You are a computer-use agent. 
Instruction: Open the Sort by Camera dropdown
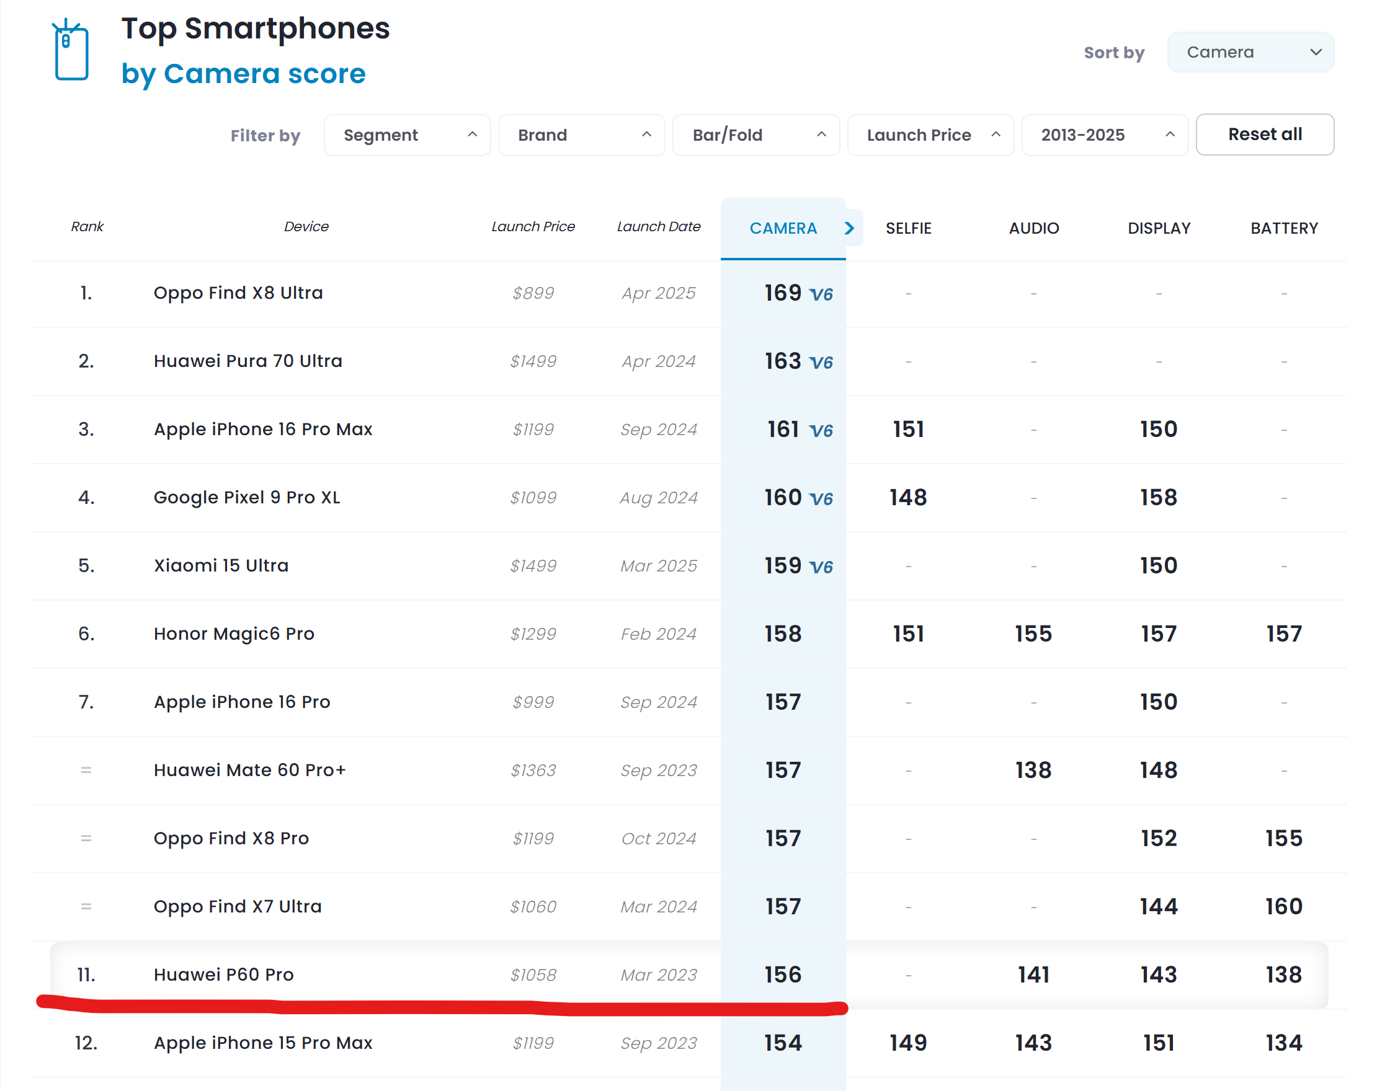pyautogui.click(x=1250, y=52)
